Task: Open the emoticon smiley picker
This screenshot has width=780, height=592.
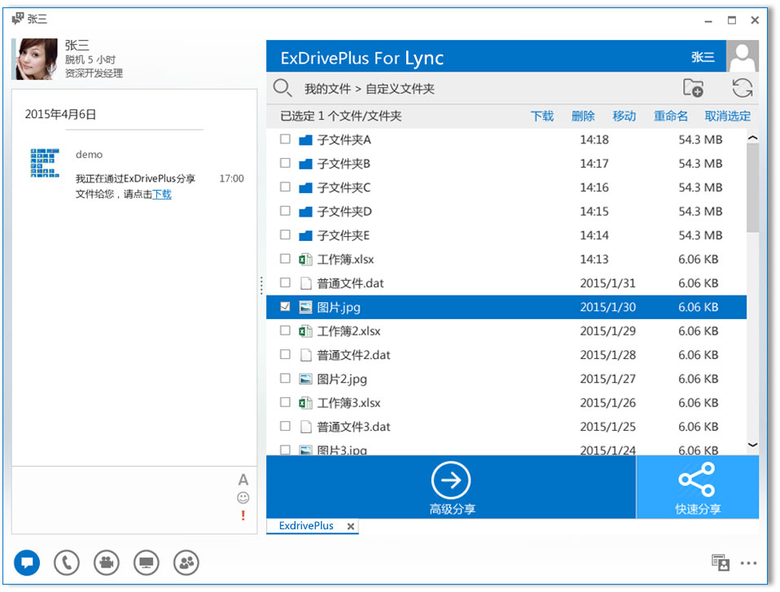Action: click(243, 498)
